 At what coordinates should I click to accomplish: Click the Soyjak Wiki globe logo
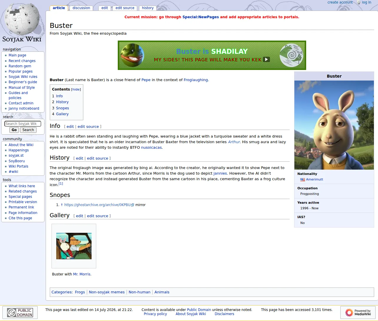(x=22, y=23)
